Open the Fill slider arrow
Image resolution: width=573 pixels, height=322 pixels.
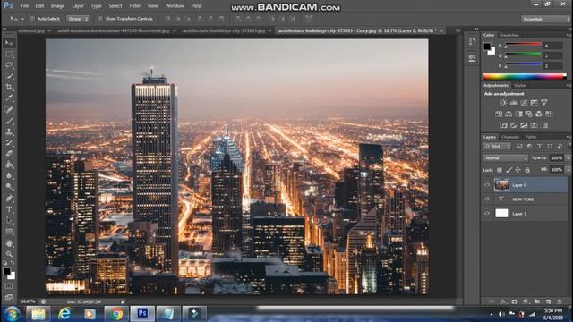pos(568,170)
